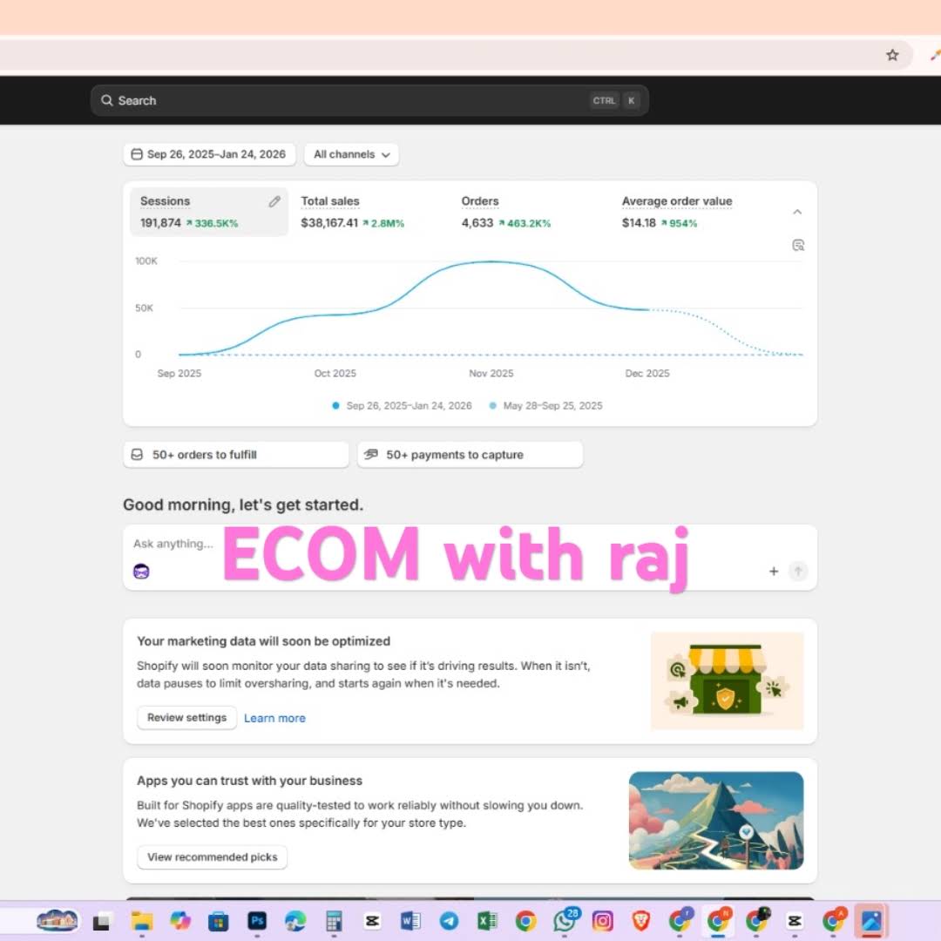Open the widgets weather icon in taskbar
The image size is (941, 941).
pyautogui.click(x=57, y=920)
